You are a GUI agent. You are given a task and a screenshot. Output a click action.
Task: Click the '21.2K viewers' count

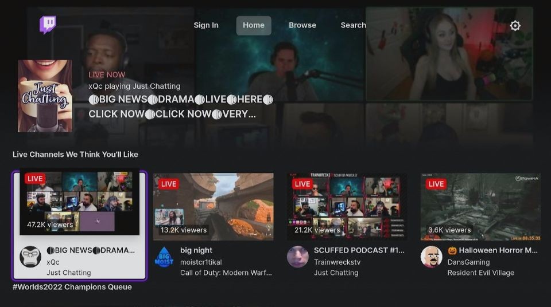317,230
